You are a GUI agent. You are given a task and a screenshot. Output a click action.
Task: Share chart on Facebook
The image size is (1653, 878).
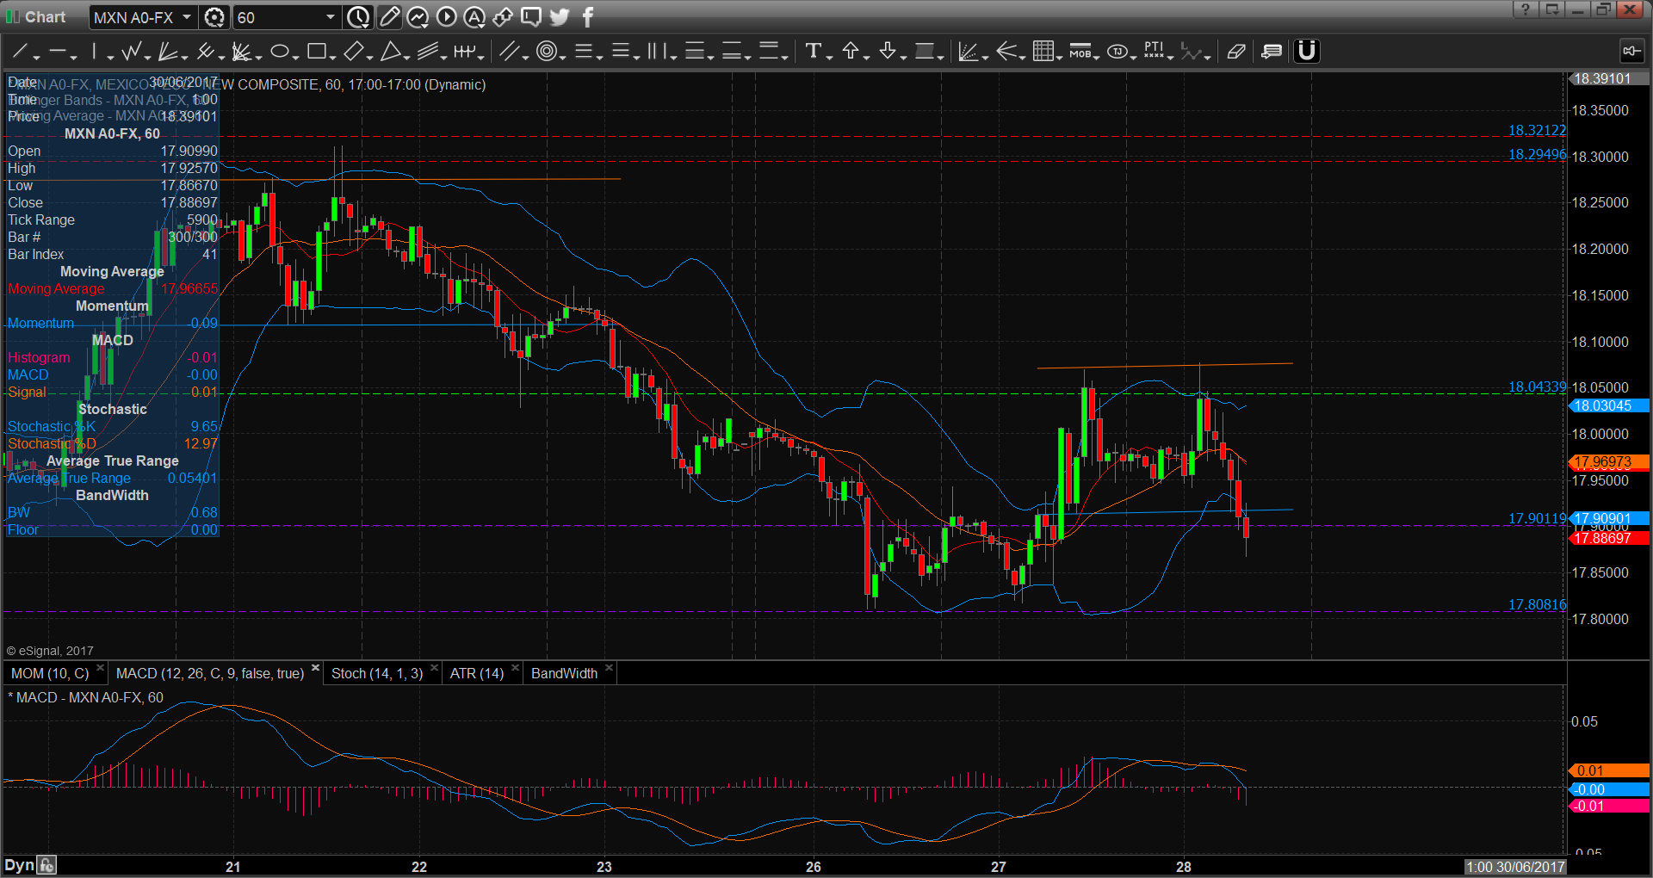[x=588, y=17]
